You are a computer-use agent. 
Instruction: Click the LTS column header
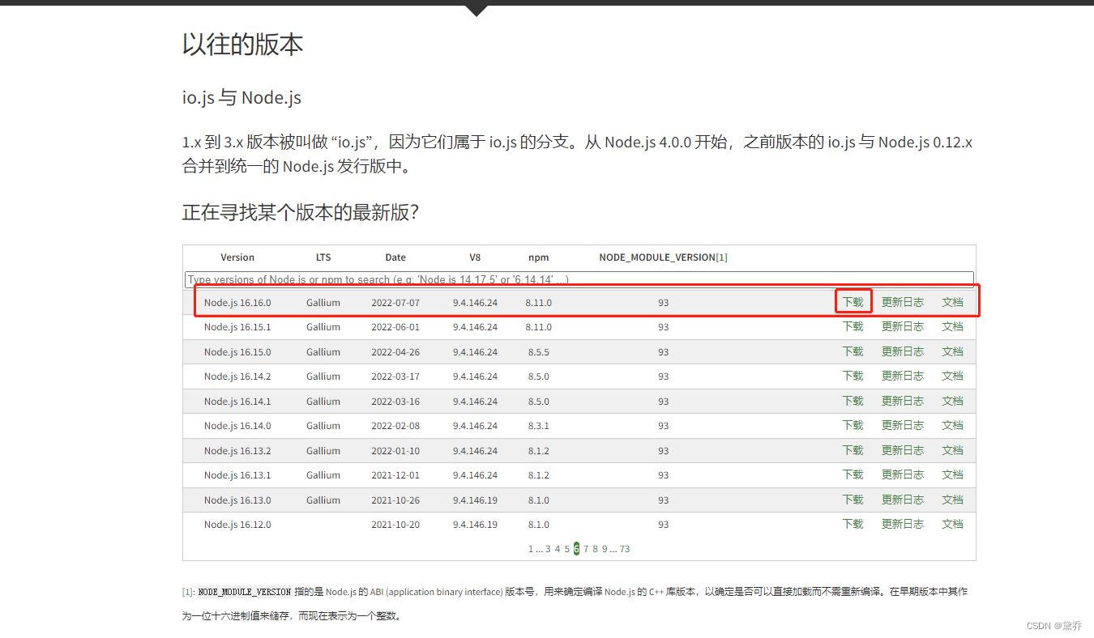coord(323,257)
